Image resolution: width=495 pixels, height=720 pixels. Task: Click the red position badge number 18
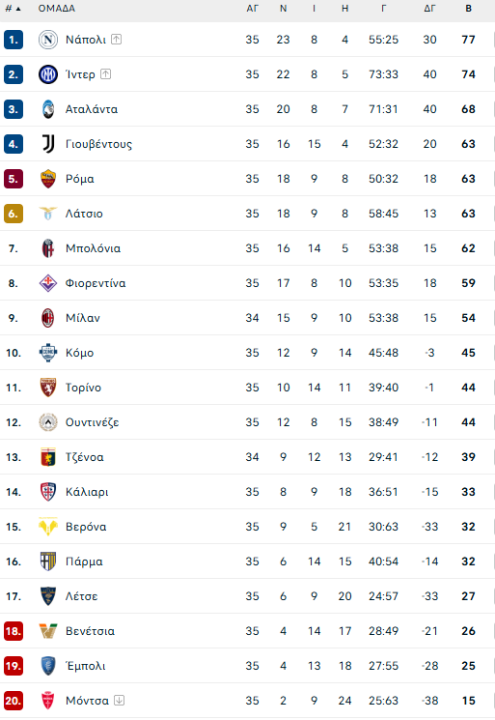tap(14, 631)
